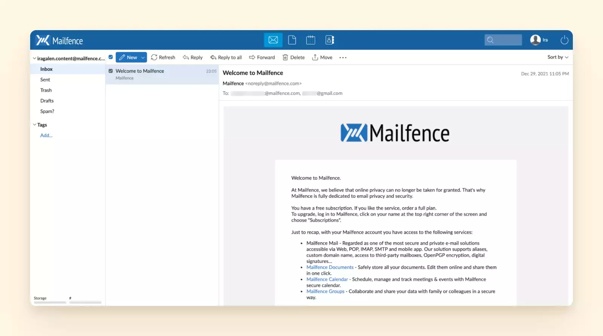Click the search input field

click(507, 40)
